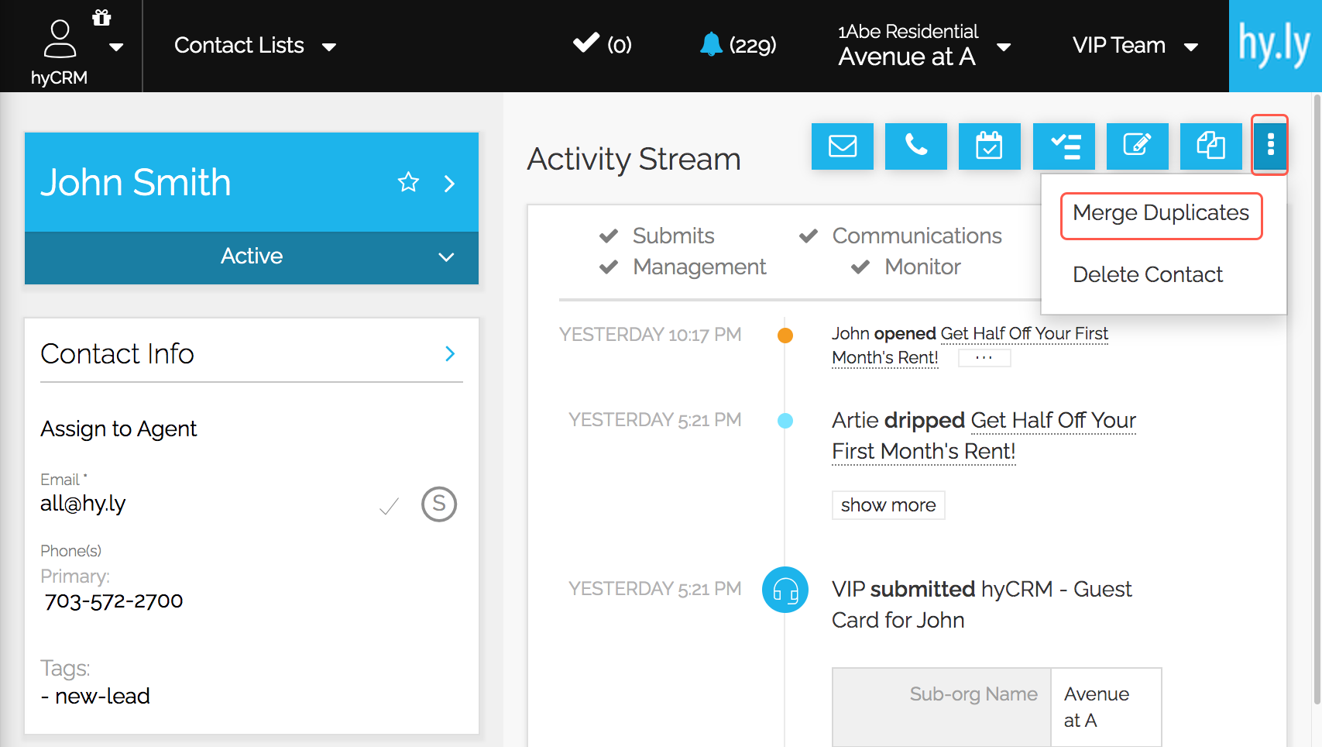The width and height of the screenshot is (1322, 747).
Task: Click the Avenue at A value cell
Action: 1106,707
